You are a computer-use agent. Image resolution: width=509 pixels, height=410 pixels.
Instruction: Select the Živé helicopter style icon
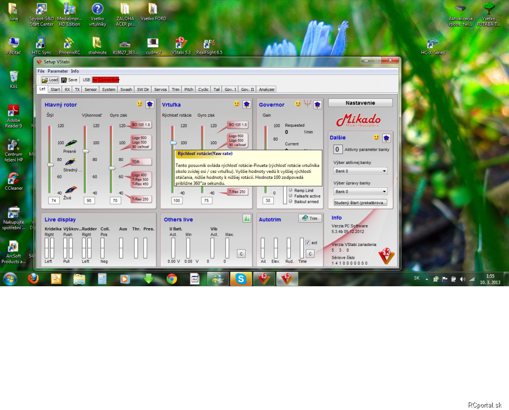click(71, 189)
